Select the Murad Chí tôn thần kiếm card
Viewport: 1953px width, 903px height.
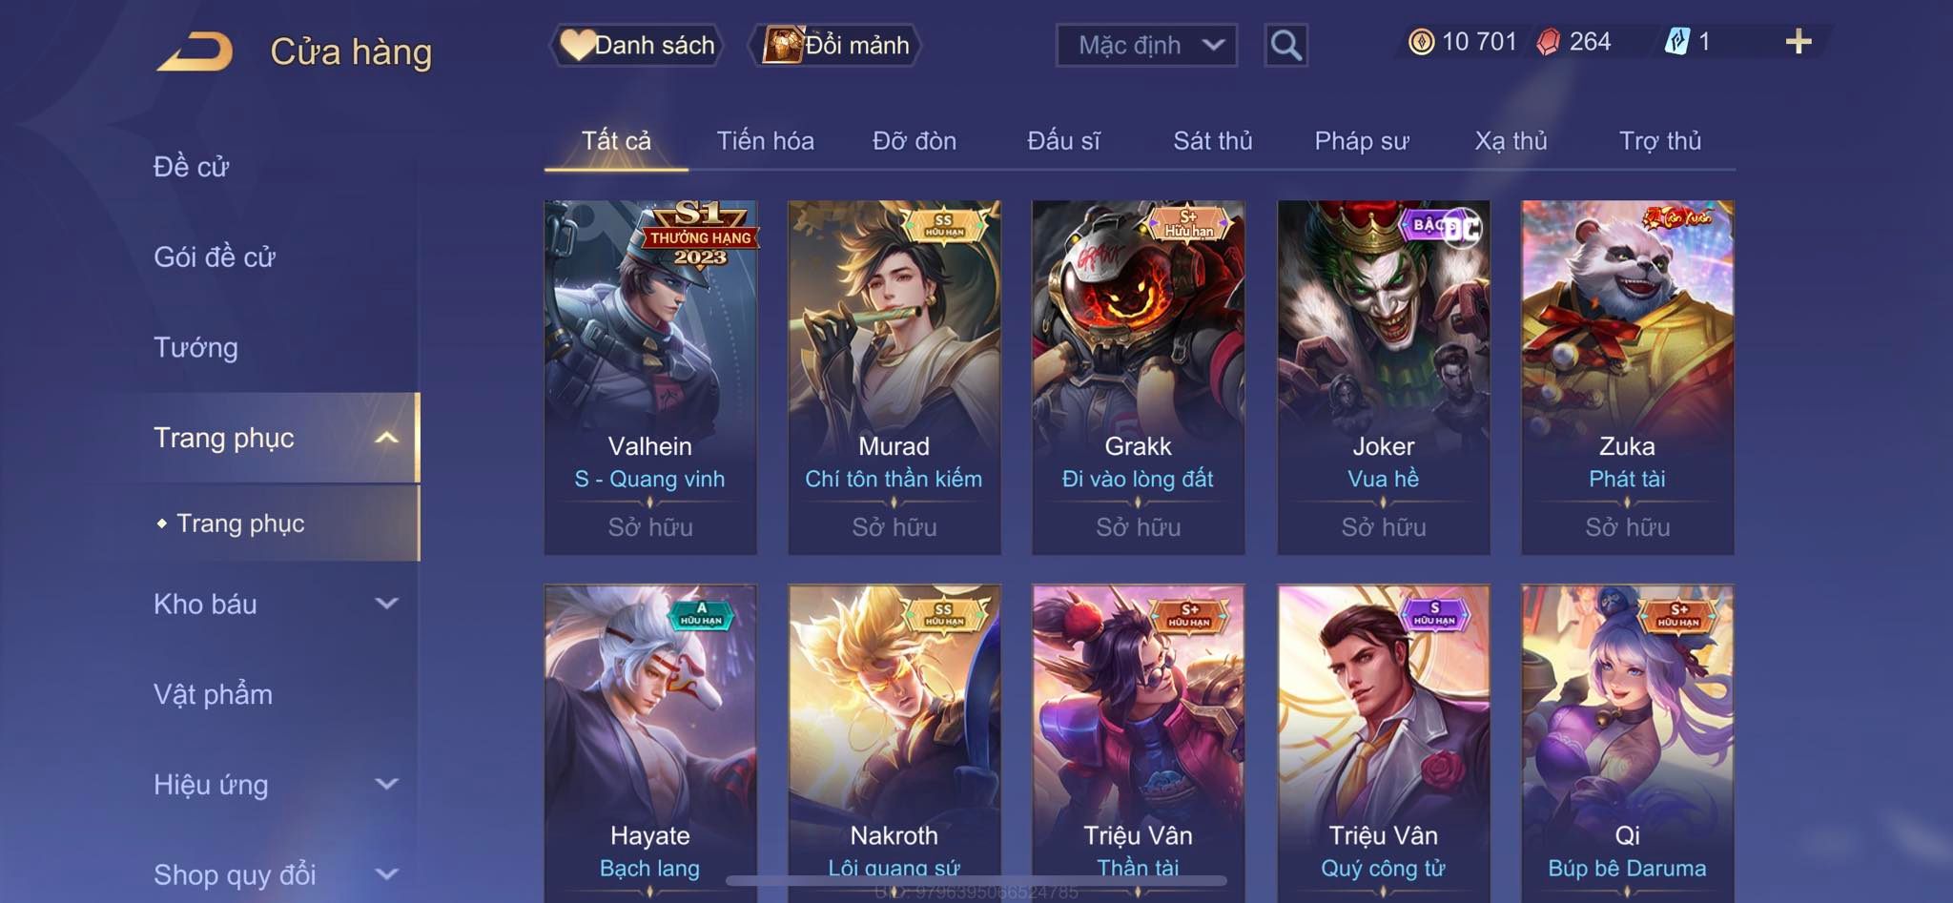(894, 377)
